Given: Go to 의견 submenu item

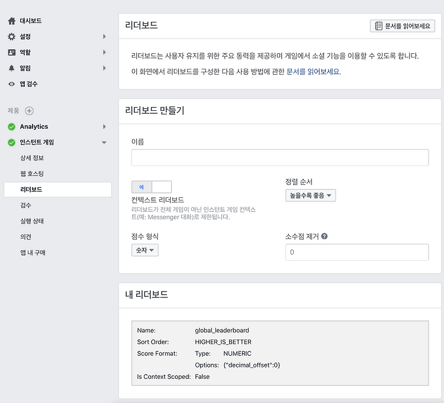Looking at the screenshot, I should pos(26,236).
